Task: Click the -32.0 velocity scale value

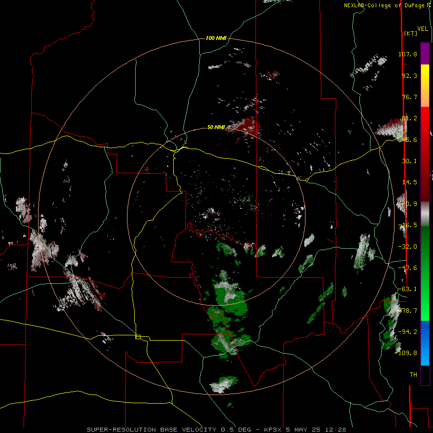Action: 408,247
